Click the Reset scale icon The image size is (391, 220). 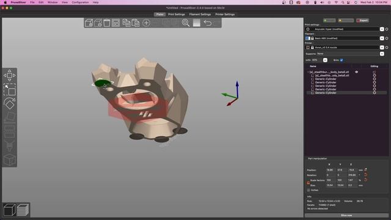click(365, 180)
